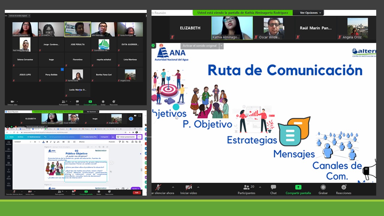Toggle Cancelar silenciar ahora in Canva-sharing Zoom toolbar
The height and width of the screenshot is (216, 384).
(x=14, y=193)
